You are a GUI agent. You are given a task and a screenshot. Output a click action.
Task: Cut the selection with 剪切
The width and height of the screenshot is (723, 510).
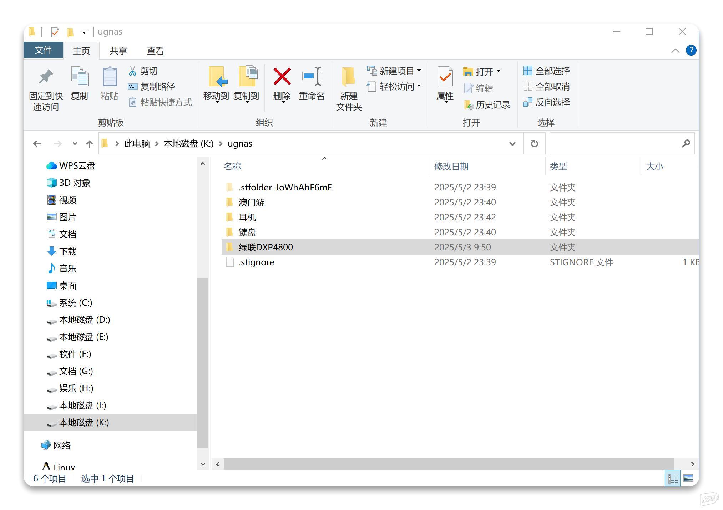coord(143,71)
